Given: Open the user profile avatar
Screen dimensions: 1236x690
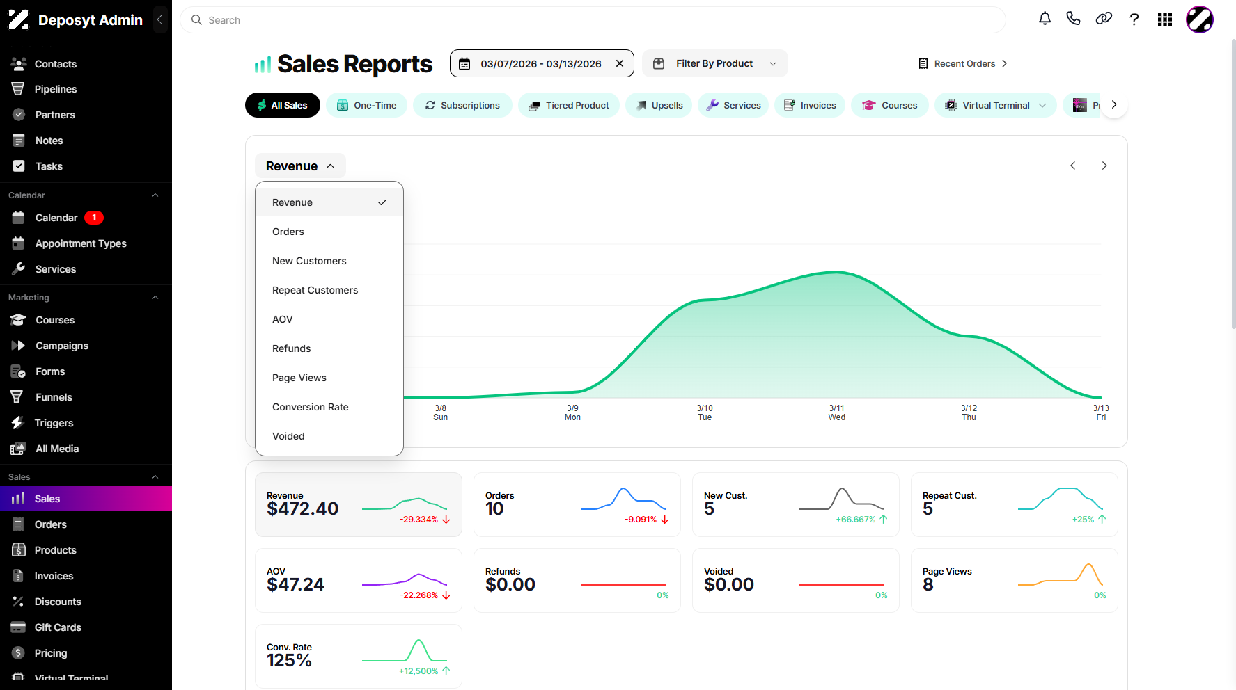Looking at the screenshot, I should [1200, 19].
